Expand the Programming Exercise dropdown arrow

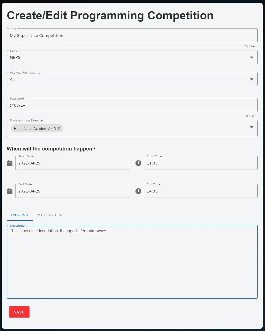252,127
